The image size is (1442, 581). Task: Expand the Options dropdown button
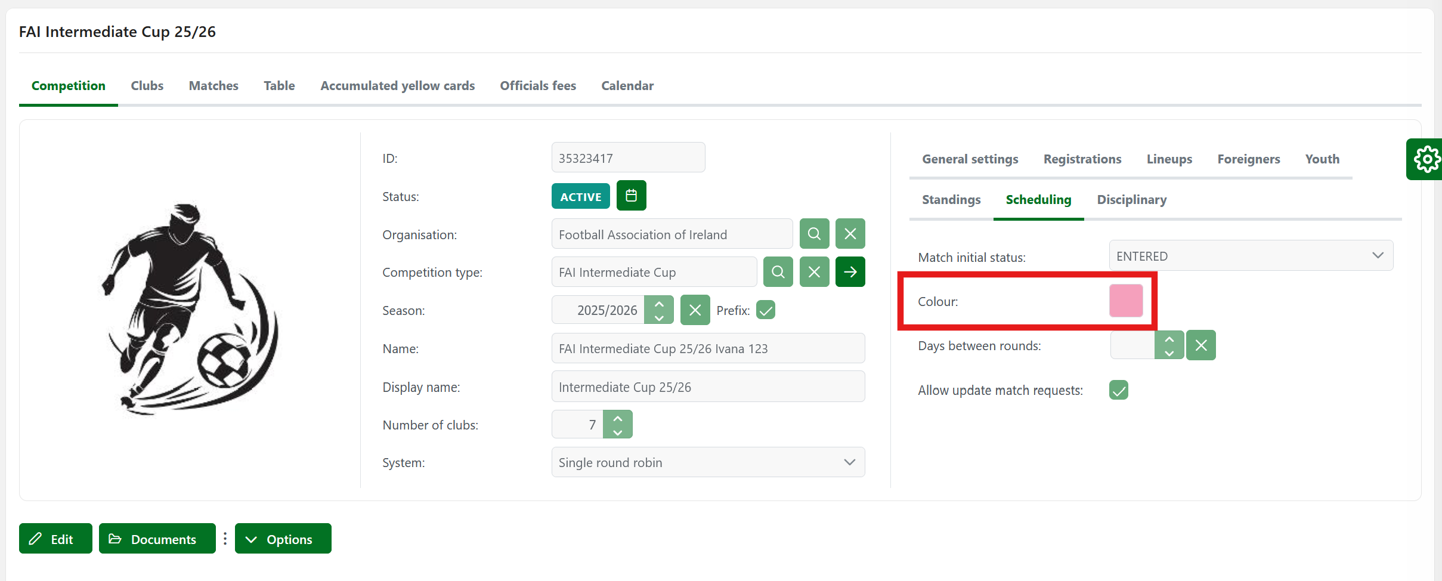tap(283, 539)
